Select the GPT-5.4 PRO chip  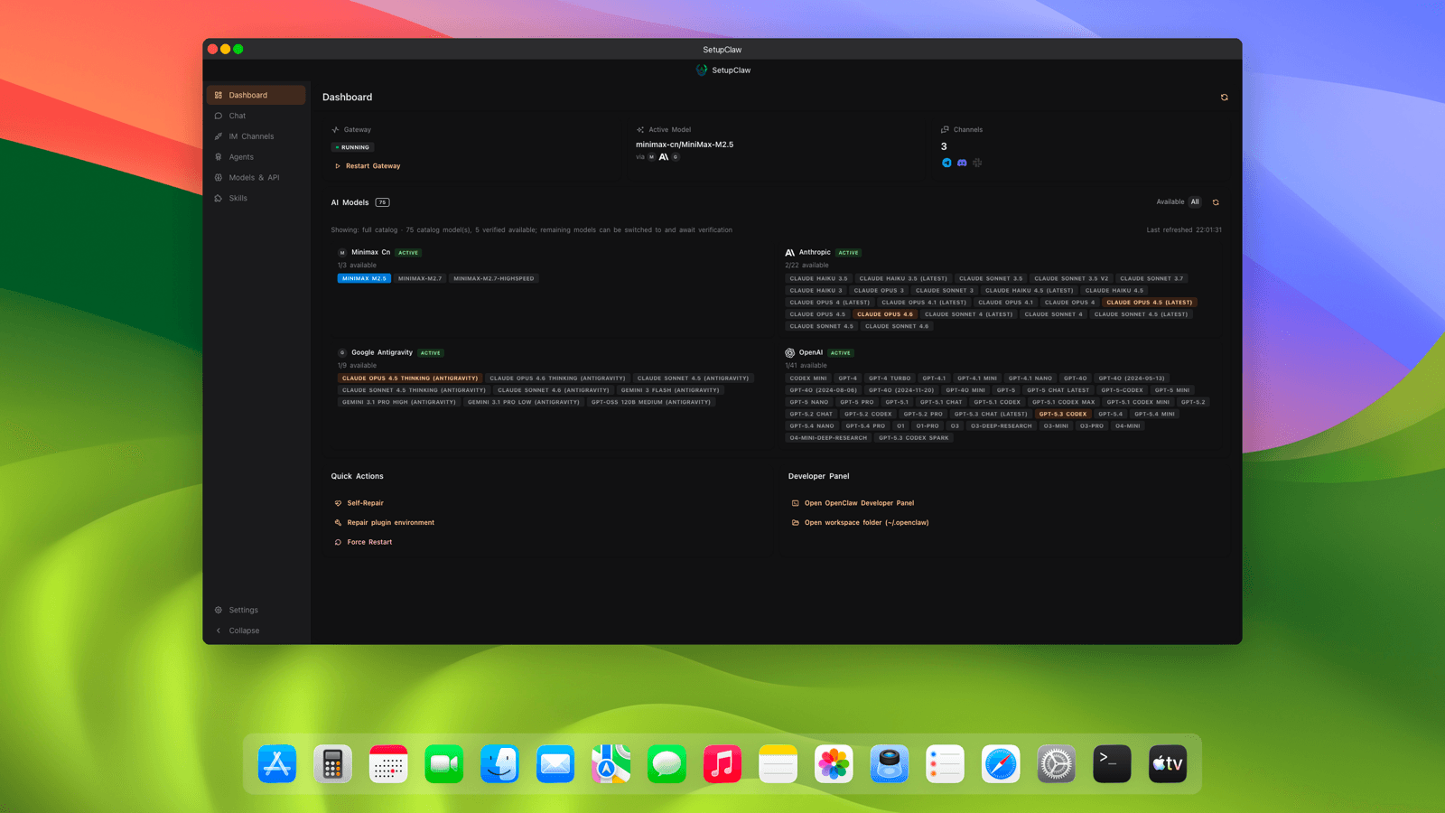point(865,425)
